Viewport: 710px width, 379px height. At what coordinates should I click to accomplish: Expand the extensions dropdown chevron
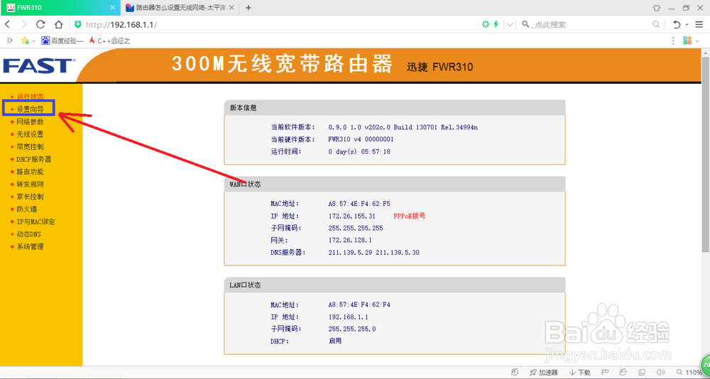[x=697, y=41]
